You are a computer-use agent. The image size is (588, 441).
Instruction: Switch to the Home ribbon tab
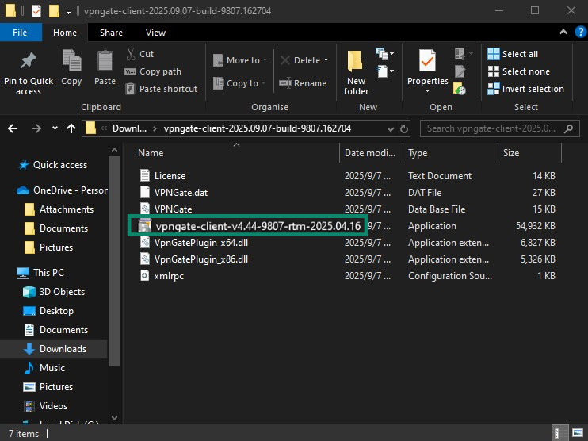[65, 33]
